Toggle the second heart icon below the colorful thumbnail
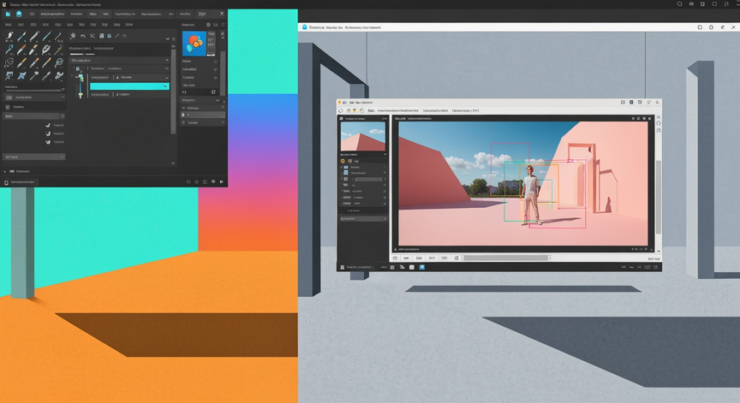The height and width of the screenshot is (403, 740). 216,70
